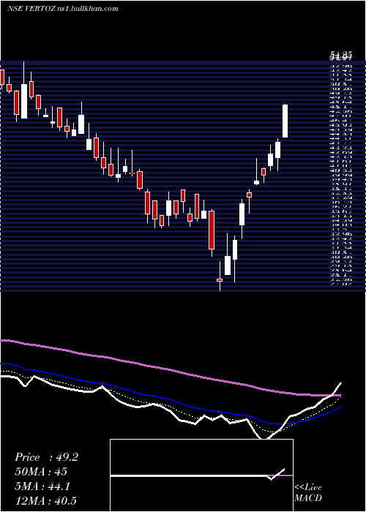Click the purple 50-day moving average line
Screen dimensions: 366x512
click(x=170, y=369)
